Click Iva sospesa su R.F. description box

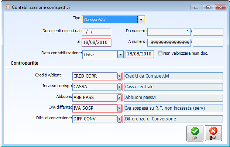(174, 109)
